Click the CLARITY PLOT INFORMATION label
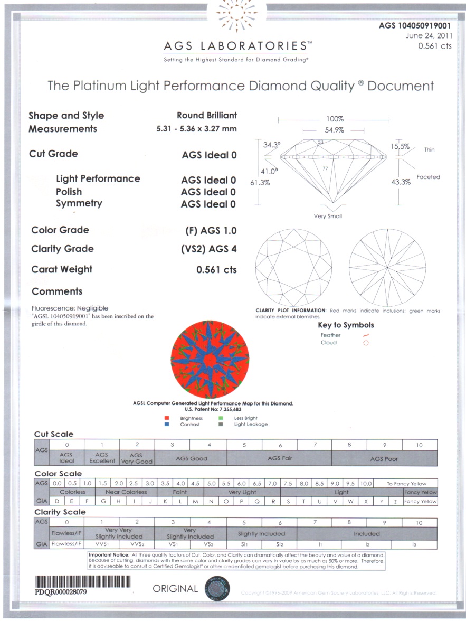Image resolution: width=466 pixels, height=621 pixels. tap(291, 310)
